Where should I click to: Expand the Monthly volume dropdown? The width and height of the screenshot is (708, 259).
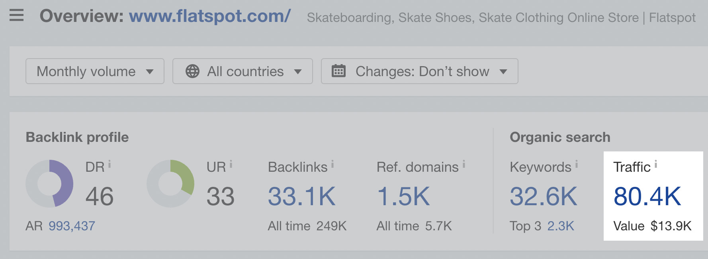coord(94,71)
